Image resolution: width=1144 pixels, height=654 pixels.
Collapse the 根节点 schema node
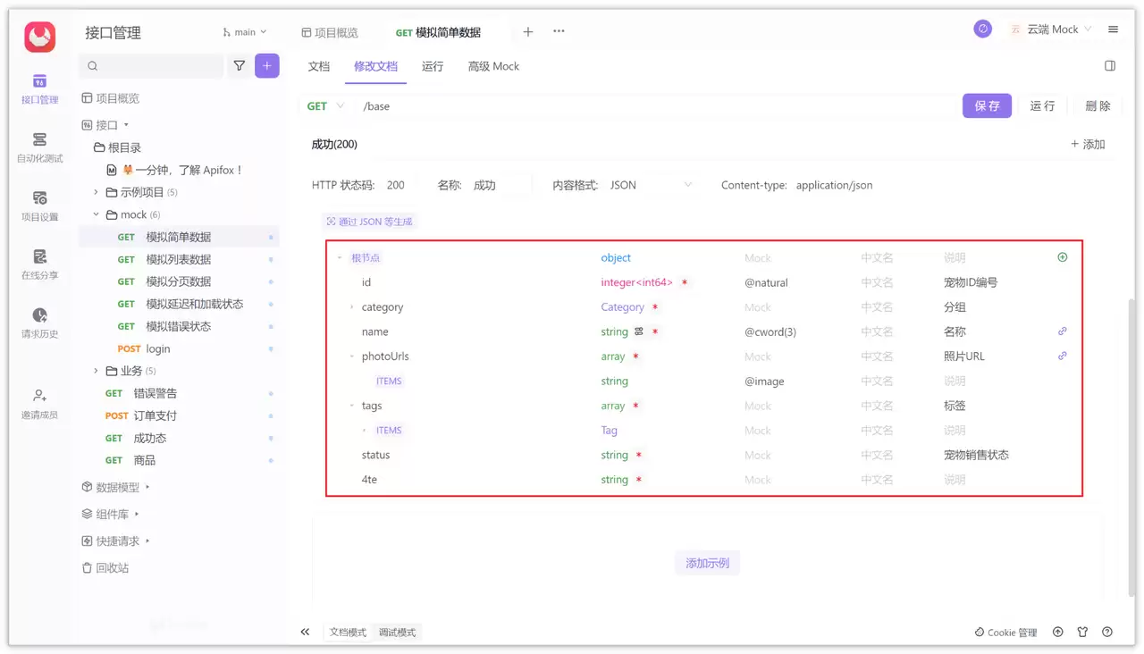[340, 258]
